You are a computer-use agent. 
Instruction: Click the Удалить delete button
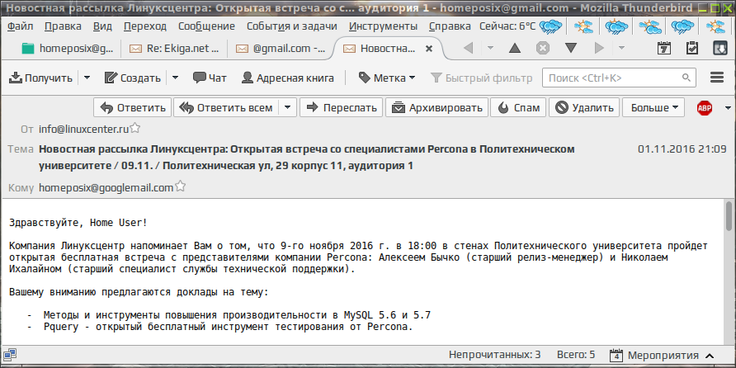[x=584, y=107]
